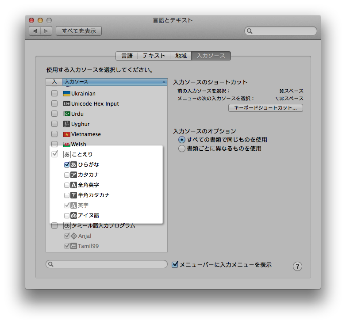Select the 入力ソース tab

click(x=211, y=56)
